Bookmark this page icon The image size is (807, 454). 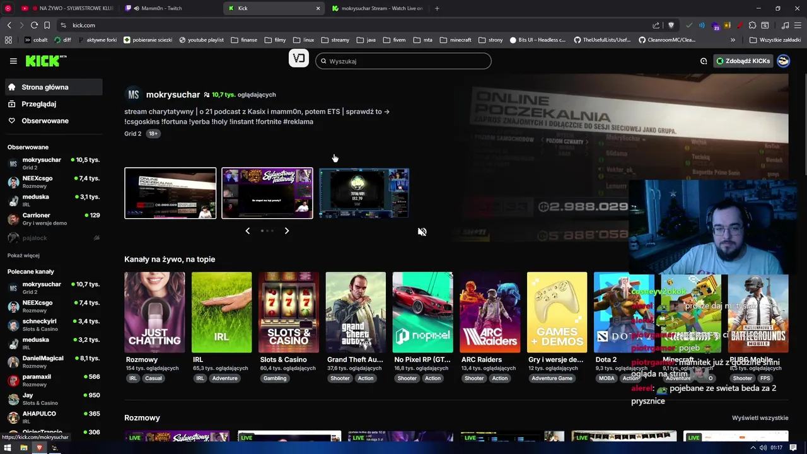47,25
